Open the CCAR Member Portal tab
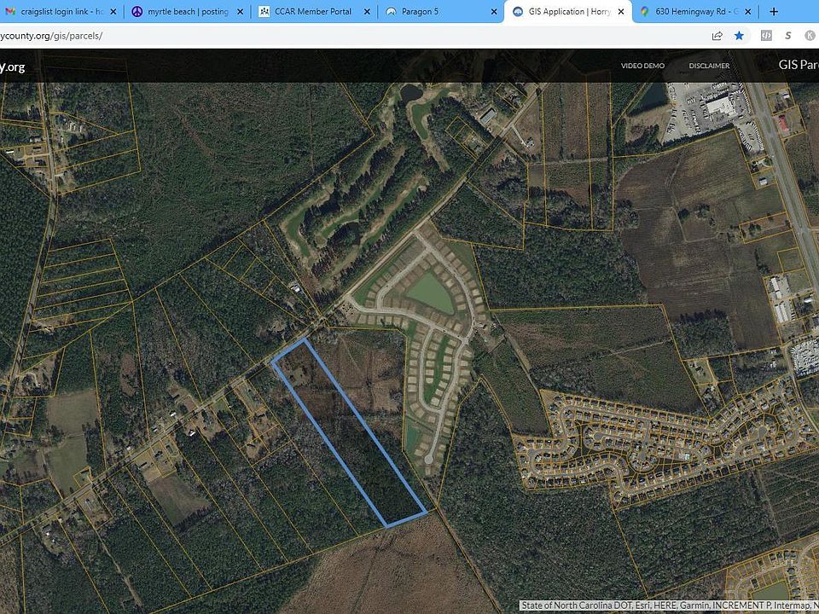 coord(313,11)
